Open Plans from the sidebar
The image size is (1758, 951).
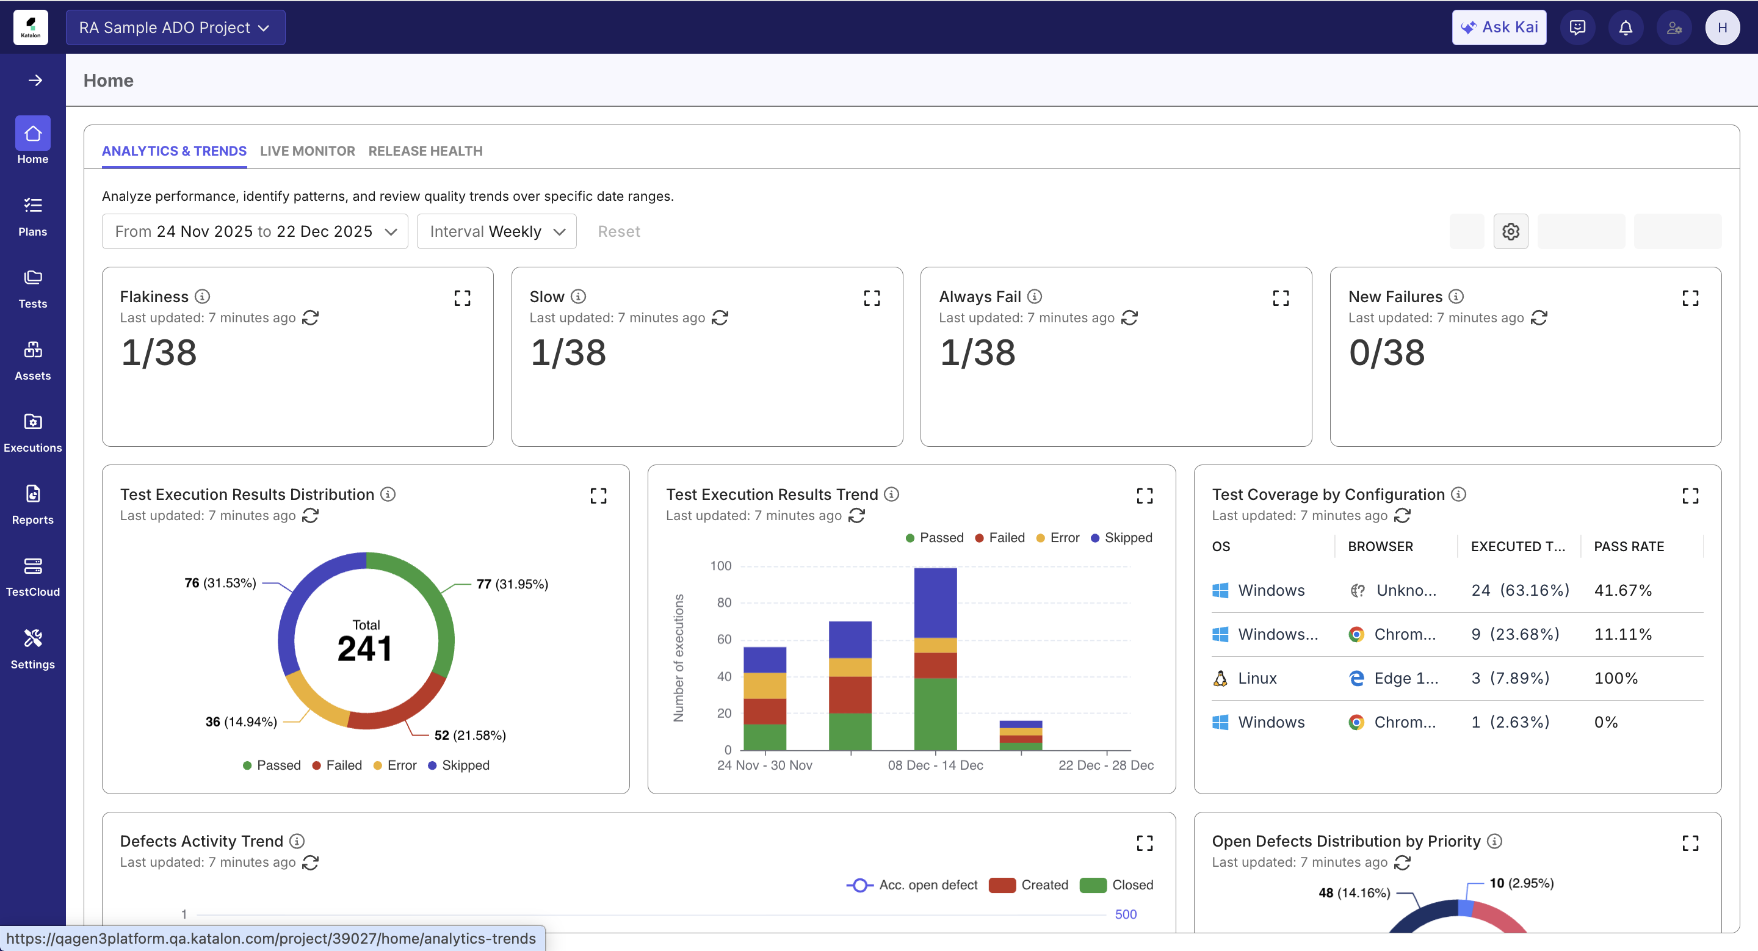33,215
